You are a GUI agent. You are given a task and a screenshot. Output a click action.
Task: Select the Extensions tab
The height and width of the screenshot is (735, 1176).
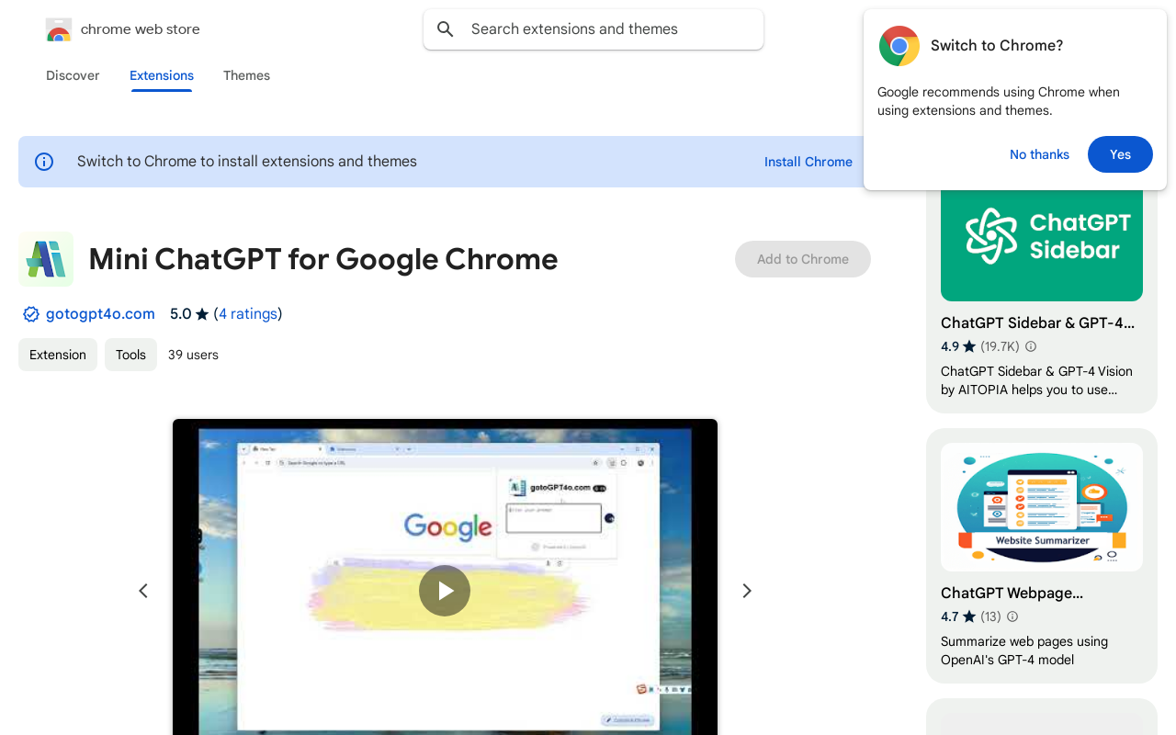click(162, 75)
